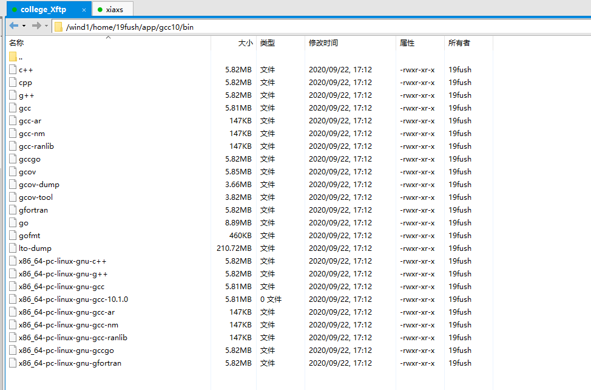Open the back history dropdown arrow

coord(24,26)
